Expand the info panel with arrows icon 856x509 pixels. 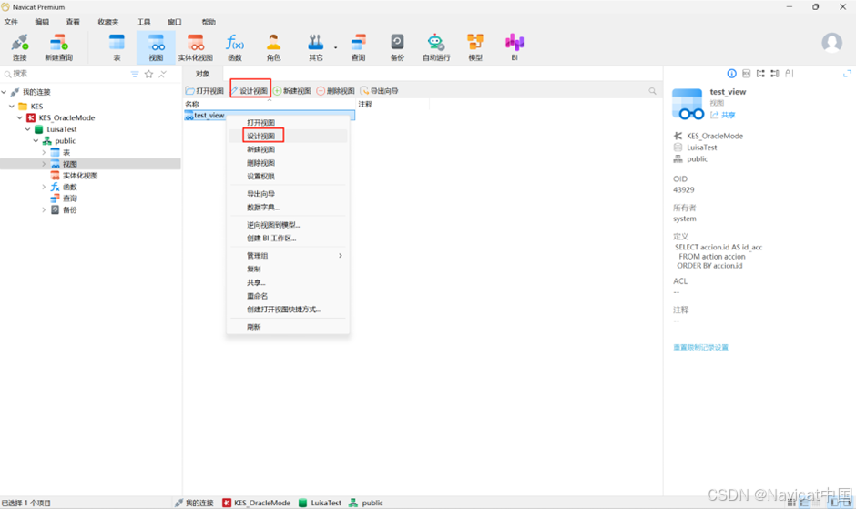tap(847, 74)
